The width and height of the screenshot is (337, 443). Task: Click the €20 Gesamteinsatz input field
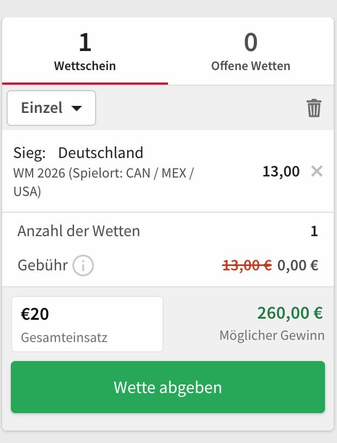(87, 323)
